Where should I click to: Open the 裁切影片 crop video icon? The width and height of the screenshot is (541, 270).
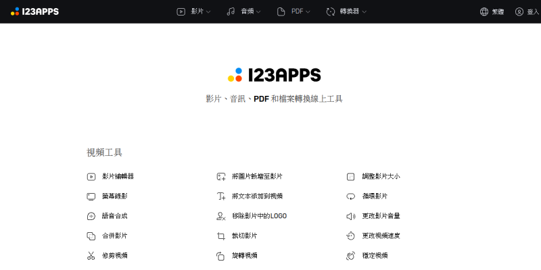tap(221, 236)
